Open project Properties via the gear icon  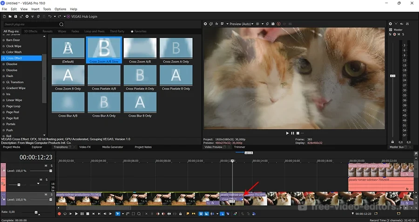click(x=28, y=16)
